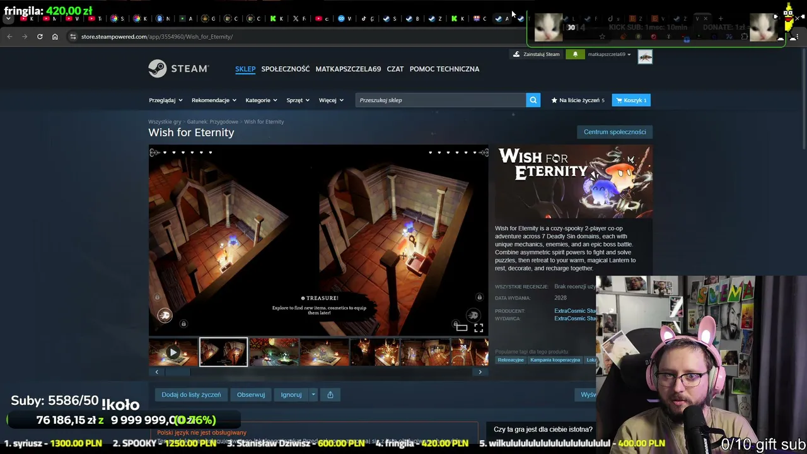Expand the Sprzęt menu
The image size is (807, 454).
298,100
